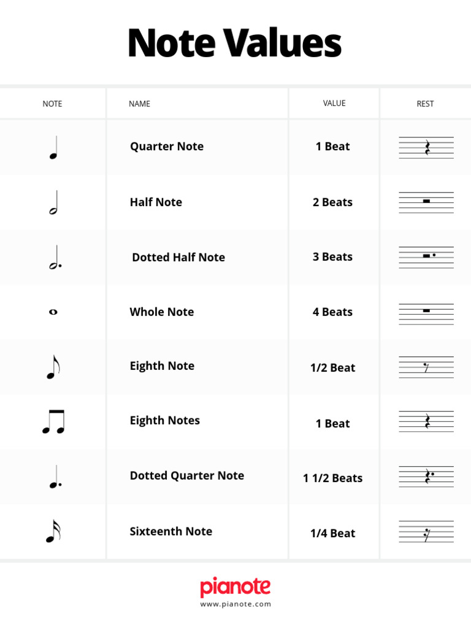The image size is (471, 628).
Task: Open the www.pianote.com link
Action: (235, 604)
